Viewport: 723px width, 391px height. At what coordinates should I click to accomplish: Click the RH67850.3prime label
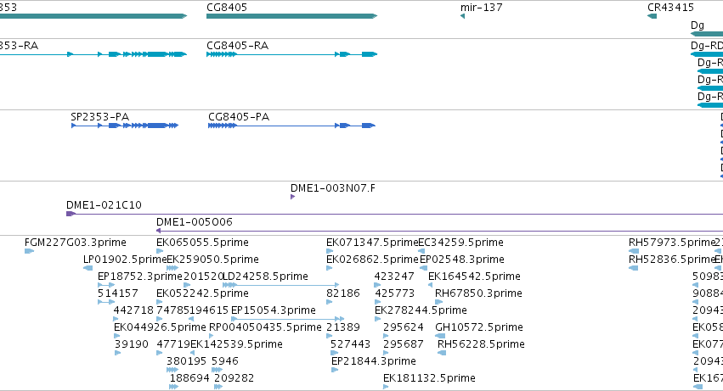pyautogui.click(x=478, y=293)
